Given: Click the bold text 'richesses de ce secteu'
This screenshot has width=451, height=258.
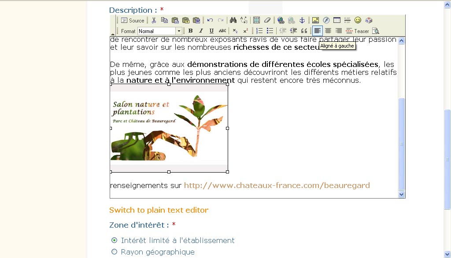Looking at the screenshot, I should (277, 48).
